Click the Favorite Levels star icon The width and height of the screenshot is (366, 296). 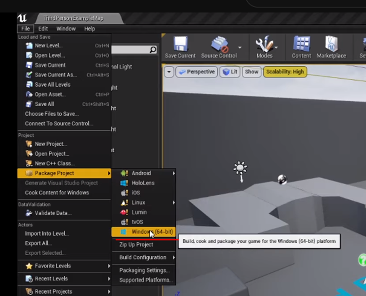click(29, 266)
